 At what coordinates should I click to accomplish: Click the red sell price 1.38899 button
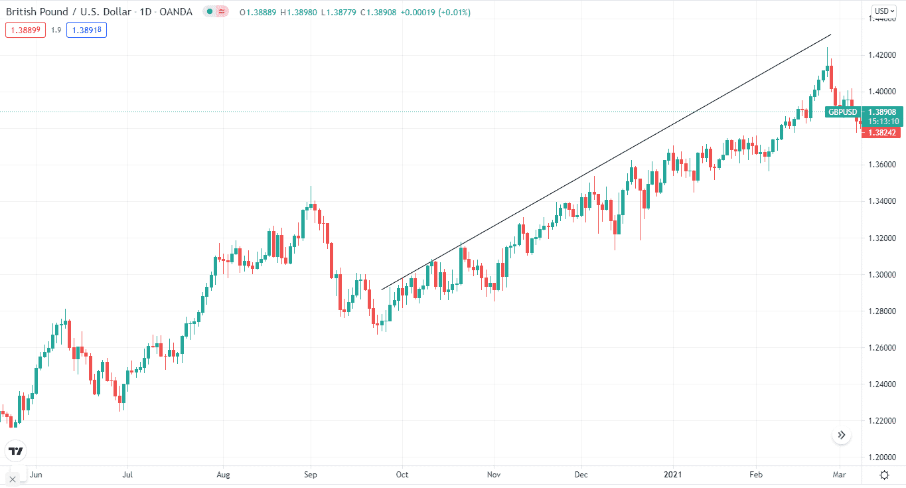26,30
